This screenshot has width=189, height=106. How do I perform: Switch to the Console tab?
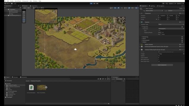[x=15, y=77]
